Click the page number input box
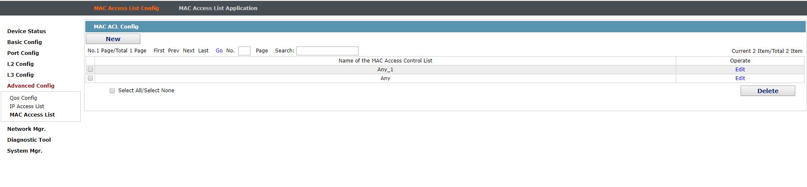807x187 pixels. [x=244, y=51]
